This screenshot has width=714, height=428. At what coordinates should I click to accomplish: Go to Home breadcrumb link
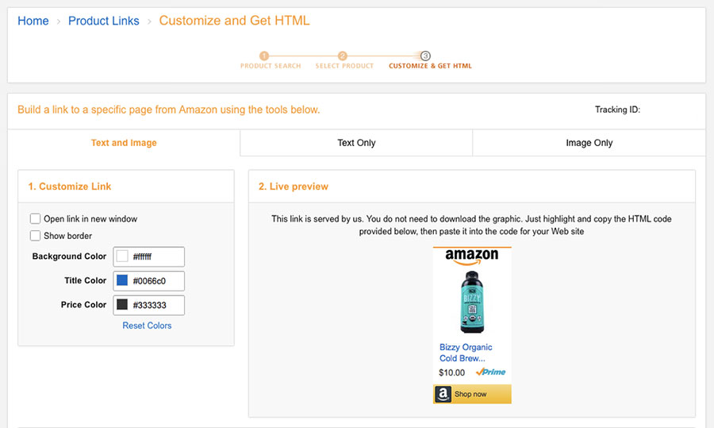coord(33,21)
